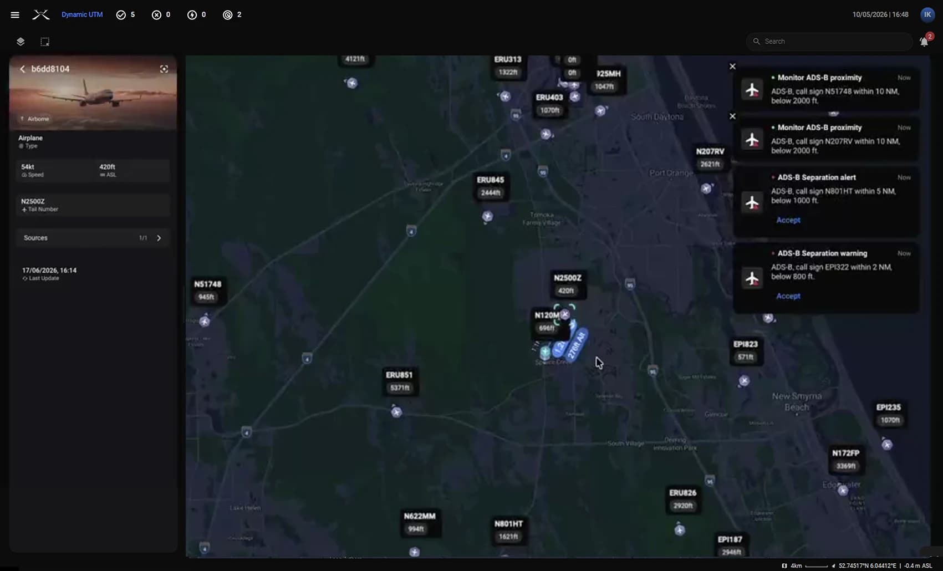
Task: Show the rejected count cross status
Action: click(x=161, y=15)
